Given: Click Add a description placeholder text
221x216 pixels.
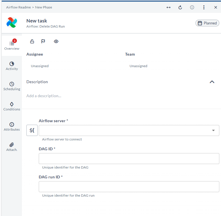Looking at the screenshot, I should coord(44,96).
